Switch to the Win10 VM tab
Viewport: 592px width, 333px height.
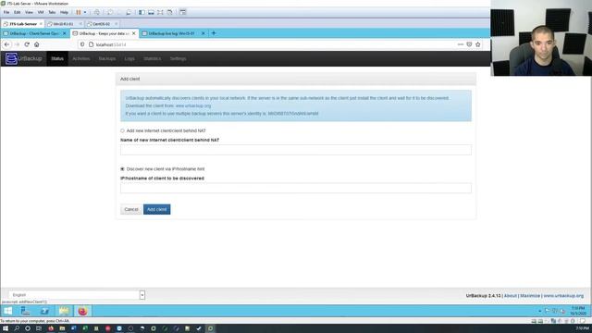[64, 24]
